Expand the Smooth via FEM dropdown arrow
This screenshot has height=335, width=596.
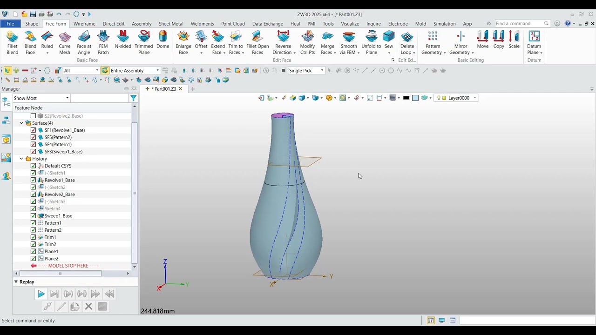pos(358,53)
